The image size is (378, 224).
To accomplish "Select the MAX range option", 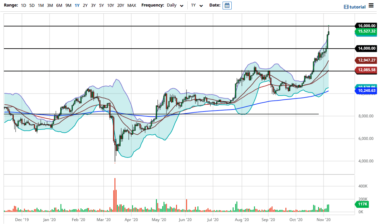I will (132, 5).
